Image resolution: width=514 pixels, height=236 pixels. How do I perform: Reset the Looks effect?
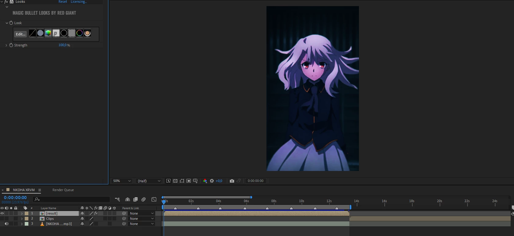click(63, 2)
